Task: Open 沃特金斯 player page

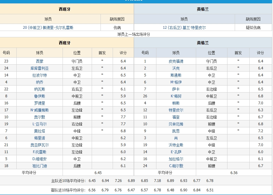Action: pos(176,145)
